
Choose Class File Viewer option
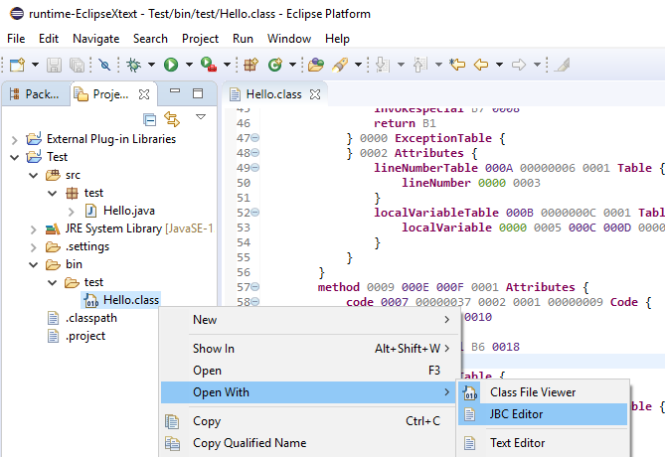pos(543,392)
